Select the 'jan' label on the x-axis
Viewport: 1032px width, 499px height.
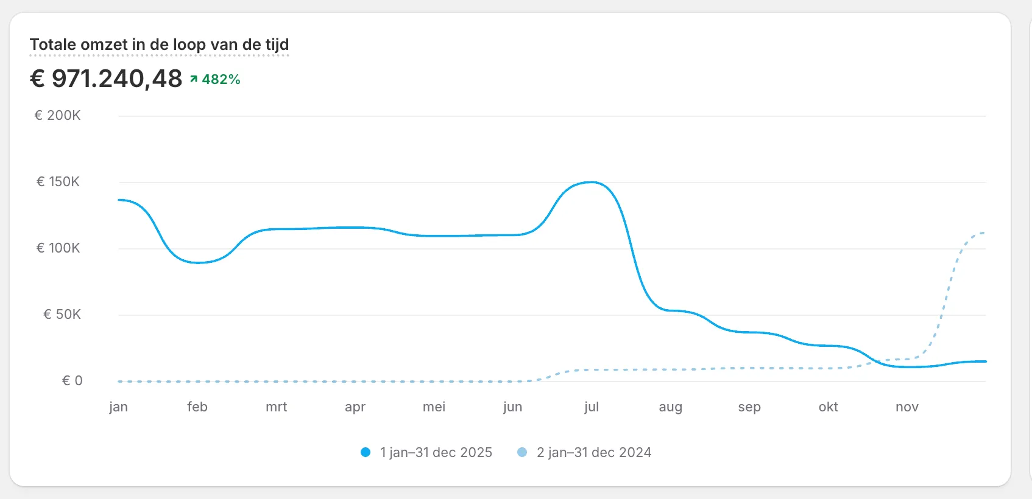pyautogui.click(x=118, y=407)
